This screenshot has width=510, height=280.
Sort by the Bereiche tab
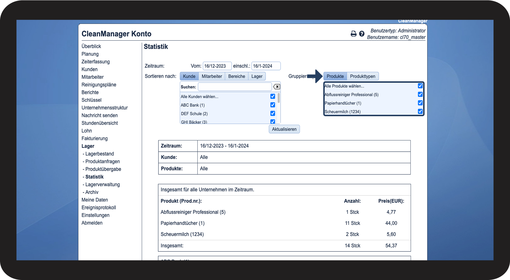coord(236,76)
